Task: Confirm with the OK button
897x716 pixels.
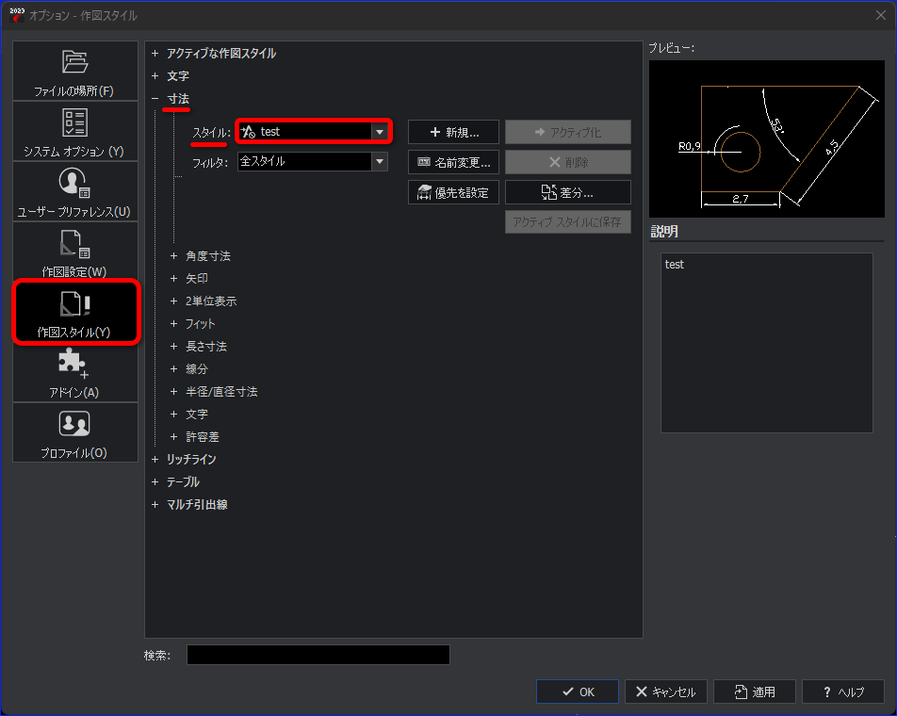Action: 578,692
